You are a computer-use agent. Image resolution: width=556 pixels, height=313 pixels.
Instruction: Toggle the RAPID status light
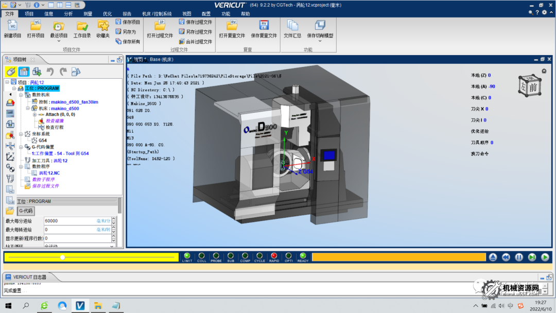point(274,255)
